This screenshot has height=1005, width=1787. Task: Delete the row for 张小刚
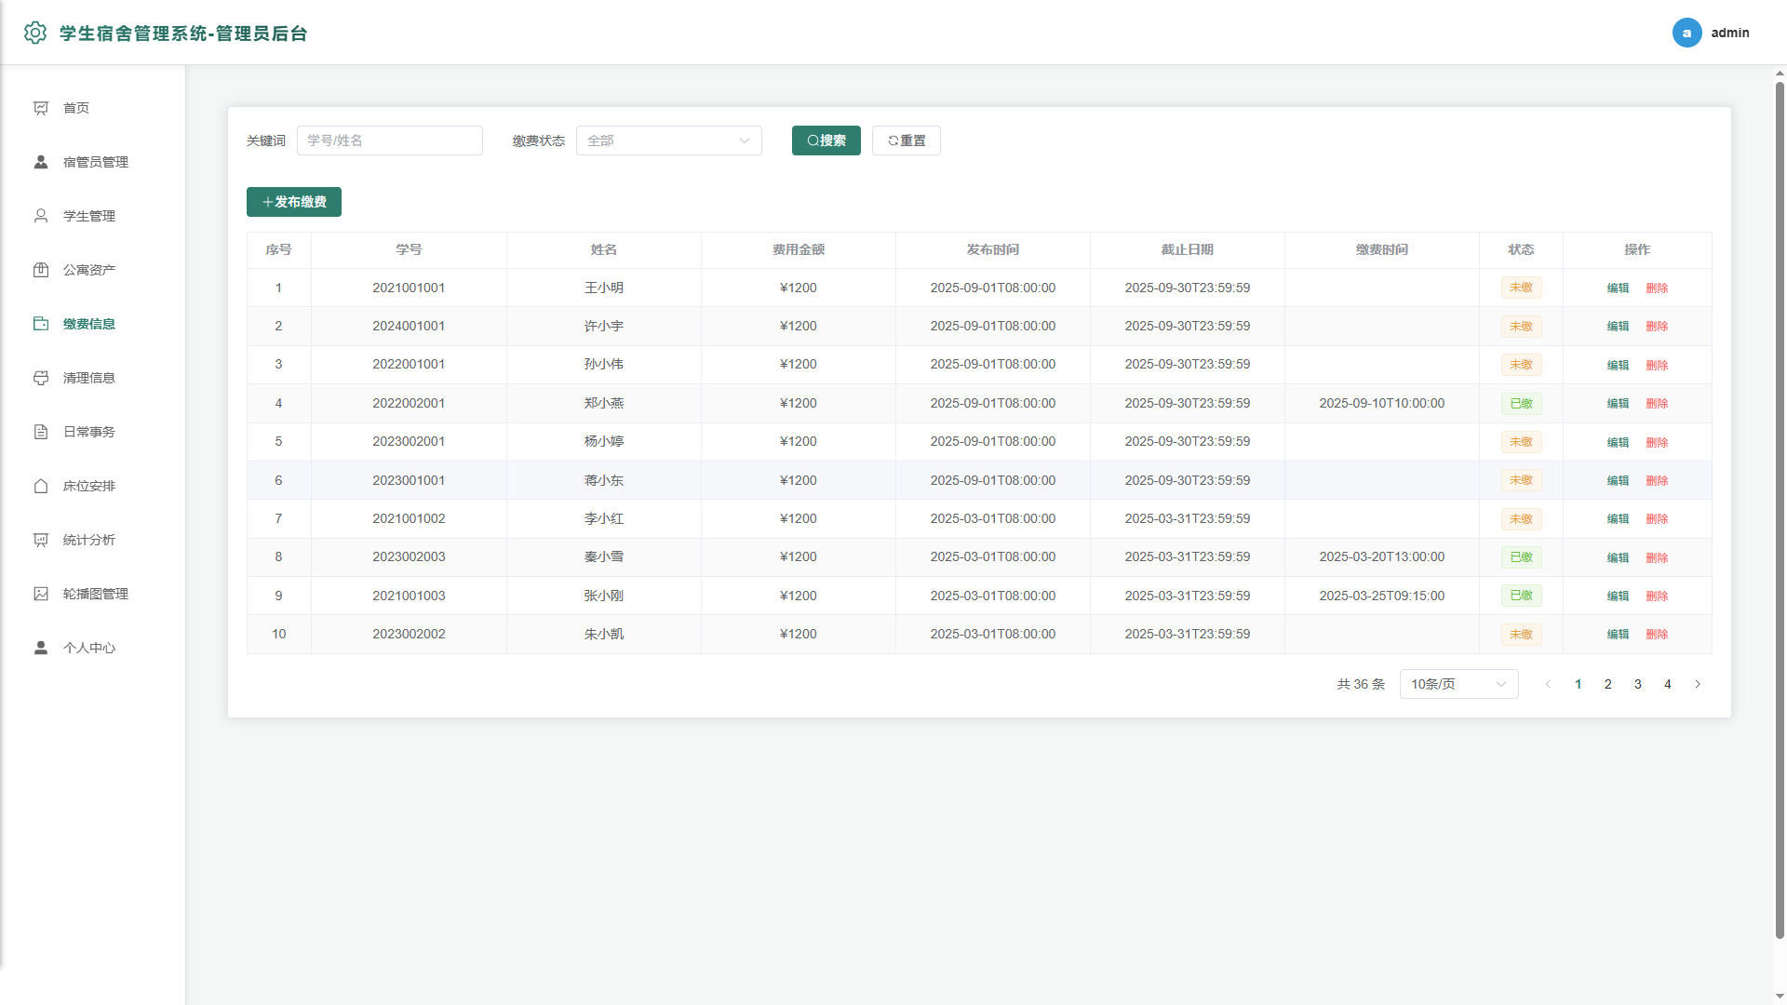point(1657,596)
